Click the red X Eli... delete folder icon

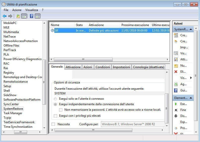(176, 72)
